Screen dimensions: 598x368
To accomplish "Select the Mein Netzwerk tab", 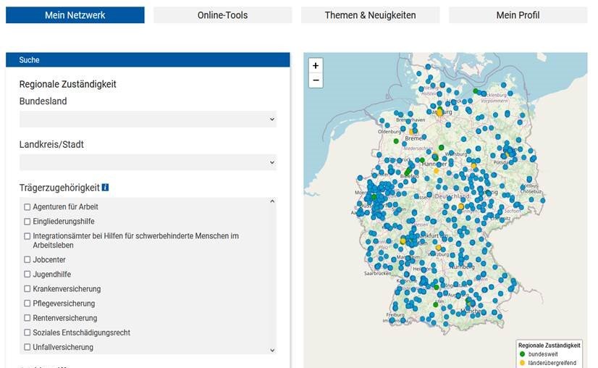I will [75, 15].
